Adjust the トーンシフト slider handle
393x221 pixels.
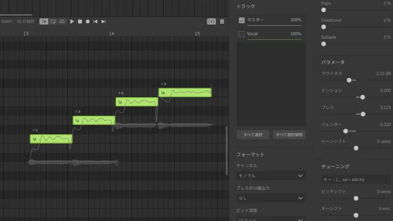click(x=356, y=148)
